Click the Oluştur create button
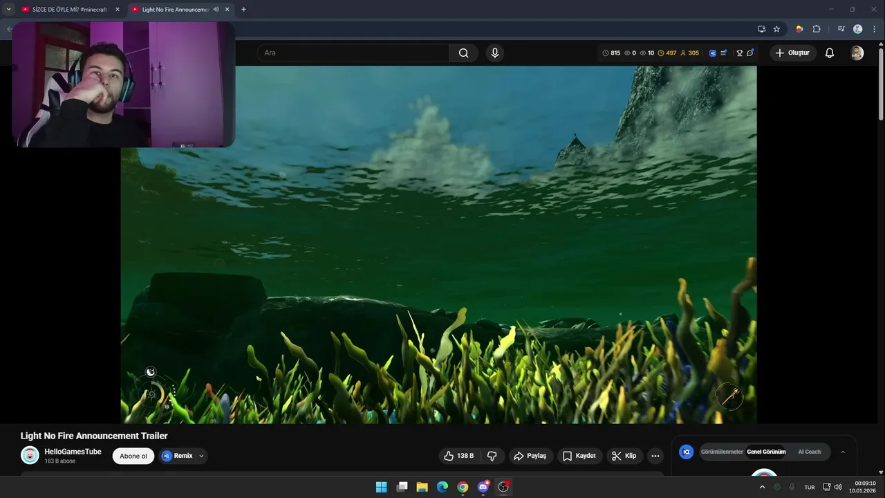The image size is (885, 498). [x=792, y=53]
